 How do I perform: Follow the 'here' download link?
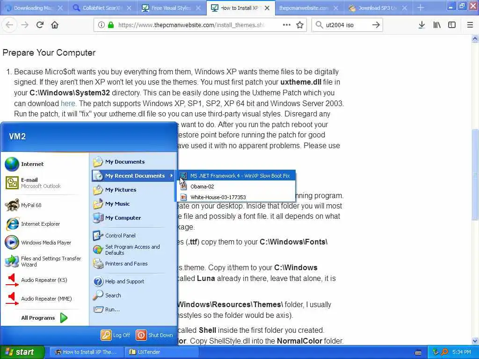68,103
